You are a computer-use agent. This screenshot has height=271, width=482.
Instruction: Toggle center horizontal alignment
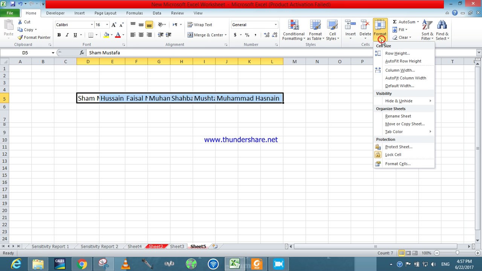point(141,35)
